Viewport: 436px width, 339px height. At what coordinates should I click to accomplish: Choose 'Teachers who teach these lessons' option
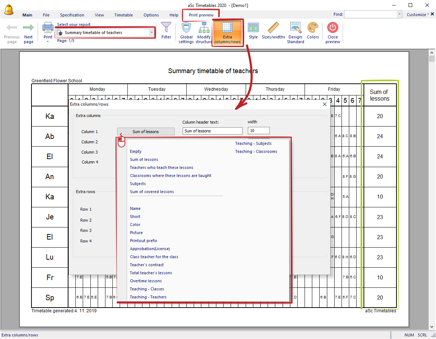tap(161, 167)
